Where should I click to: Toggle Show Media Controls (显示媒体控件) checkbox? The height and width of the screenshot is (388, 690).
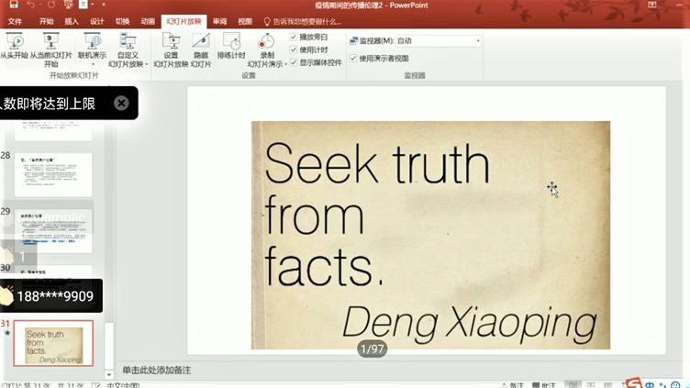294,63
